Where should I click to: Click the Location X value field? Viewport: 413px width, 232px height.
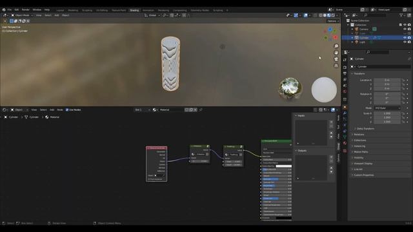tap(387, 80)
